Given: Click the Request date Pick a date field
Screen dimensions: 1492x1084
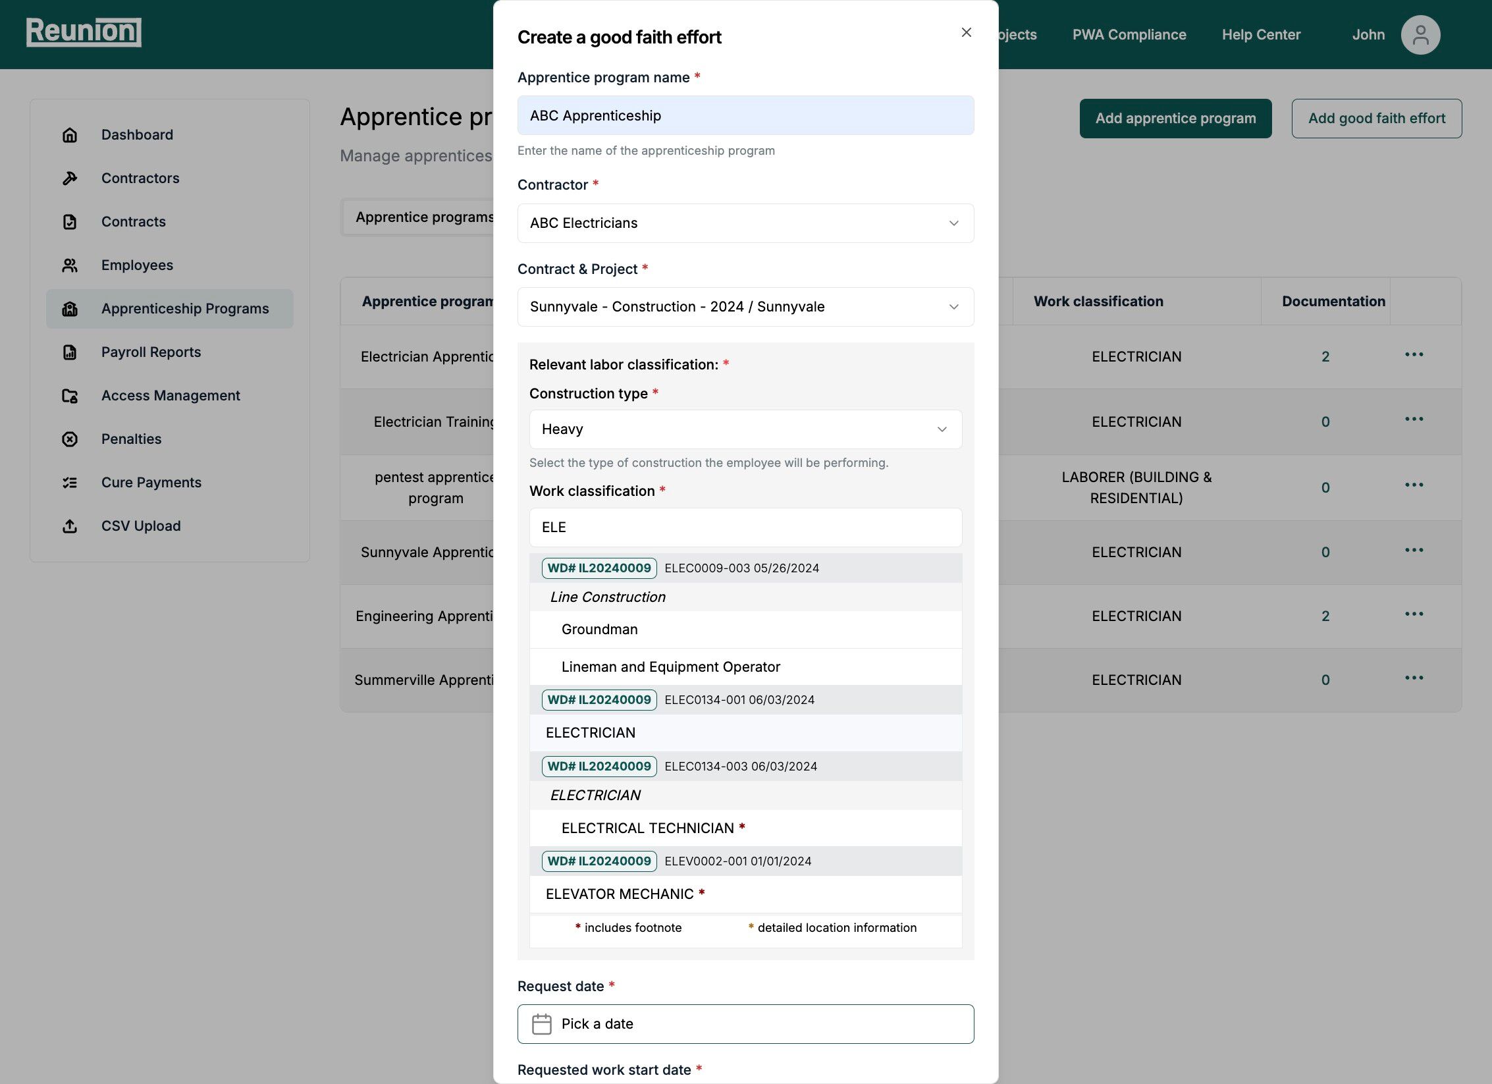Looking at the screenshot, I should pyautogui.click(x=745, y=1024).
